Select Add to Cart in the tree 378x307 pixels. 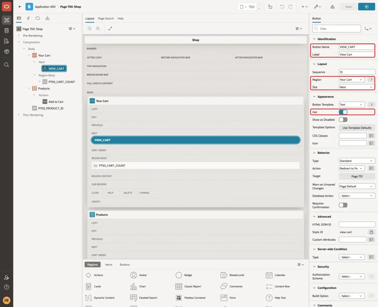point(56,102)
